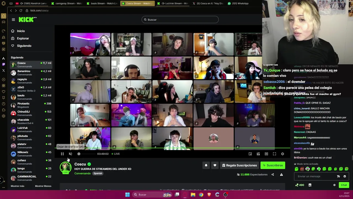353x199 pixels.
Task: Pause the Coscu live stream
Action: tap(62, 154)
